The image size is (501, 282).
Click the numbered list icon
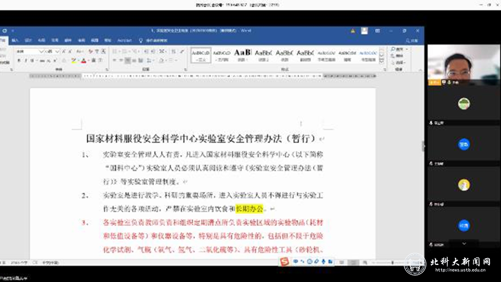point(125,51)
